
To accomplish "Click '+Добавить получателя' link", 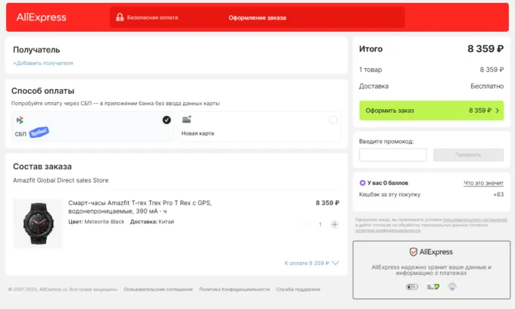I will pyautogui.click(x=43, y=63).
